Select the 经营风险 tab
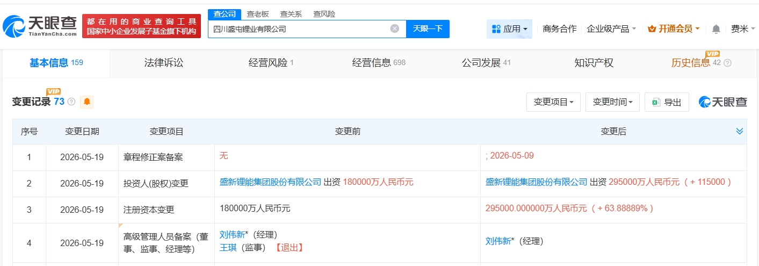The height and width of the screenshot is (266, 759). (x=271, y=63)
